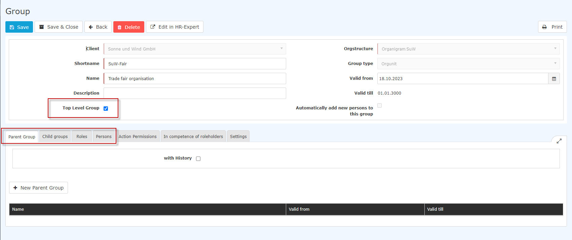
Task: Open the Client dropdown
Action: pos(195,49)
